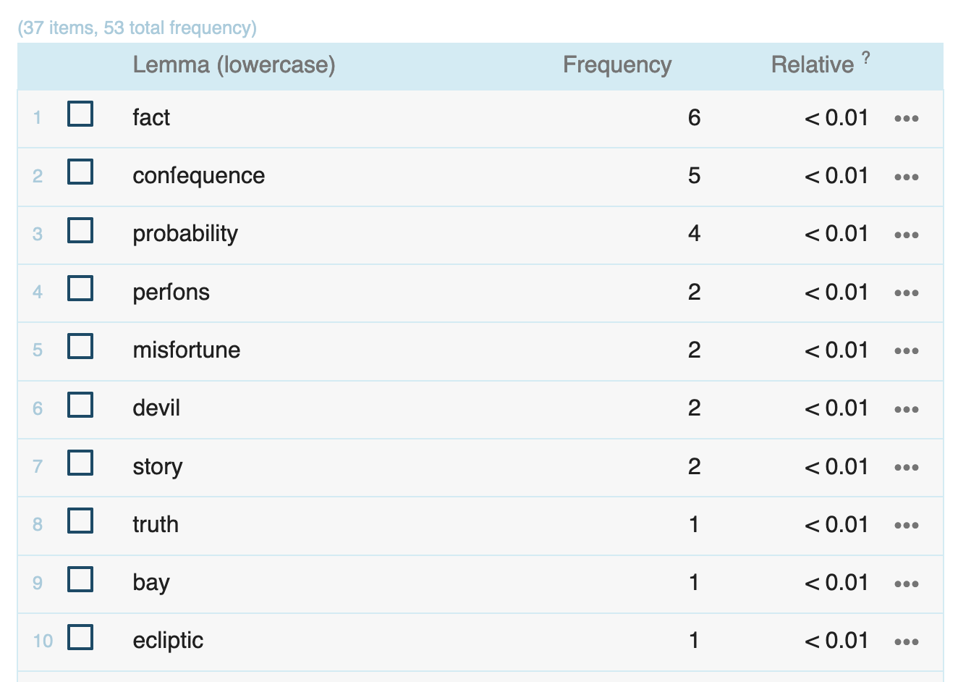
Task: Check the box beside 'devil'
Action: [x=80, y=405]
